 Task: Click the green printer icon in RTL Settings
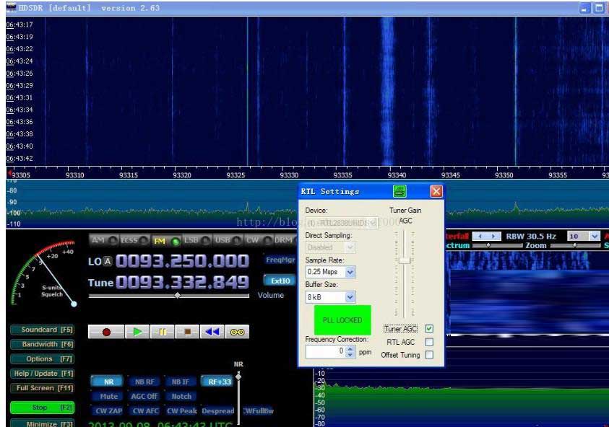pos(399,192)
